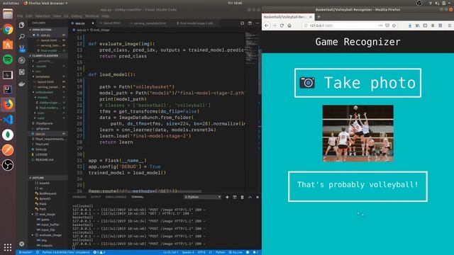Add a new terminal with the plus icon
The width and height of the screenshot is (454, 255).
coord(227,197)
